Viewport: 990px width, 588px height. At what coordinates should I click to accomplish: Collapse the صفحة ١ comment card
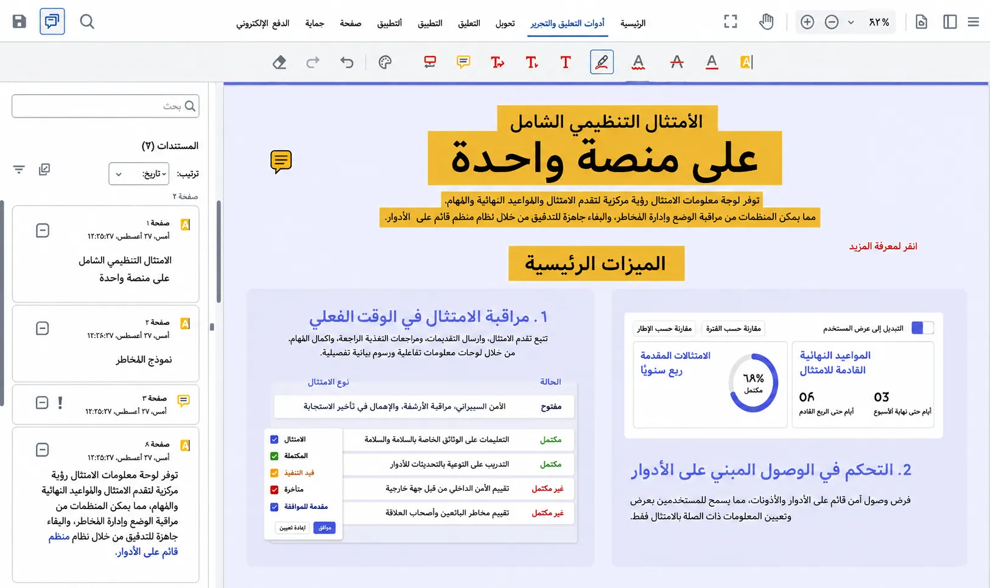click(x=43, y=230)
